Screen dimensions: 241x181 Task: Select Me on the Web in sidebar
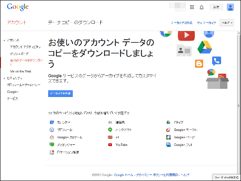coord(21,72)
